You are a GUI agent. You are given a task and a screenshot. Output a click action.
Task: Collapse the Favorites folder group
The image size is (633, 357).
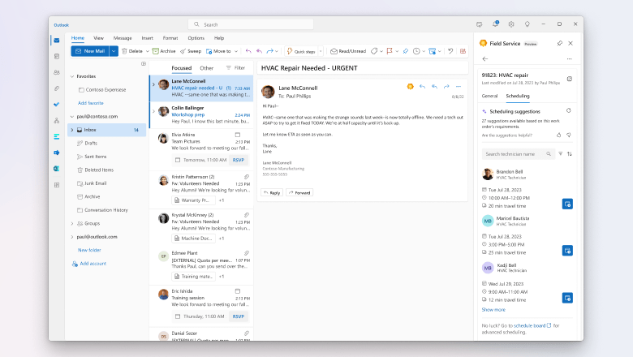[71, 76]
